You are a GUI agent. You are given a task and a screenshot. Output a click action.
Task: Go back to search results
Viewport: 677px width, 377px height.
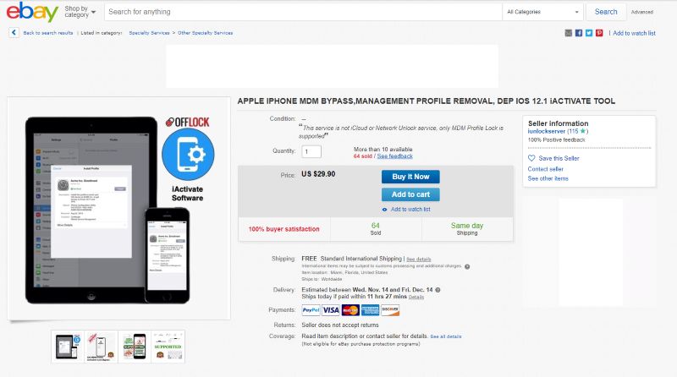[47, 33]
